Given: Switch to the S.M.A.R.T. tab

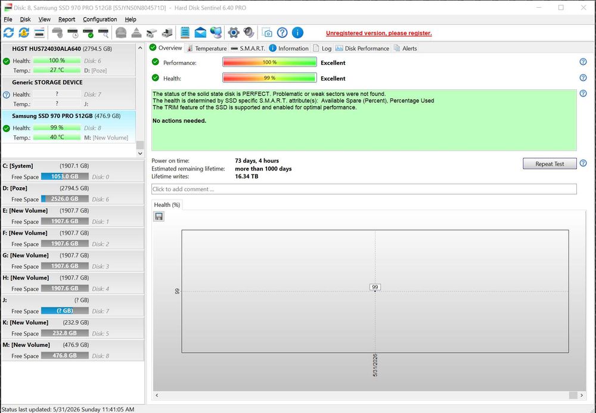Looking at the screenshot, I should point(248,48).
